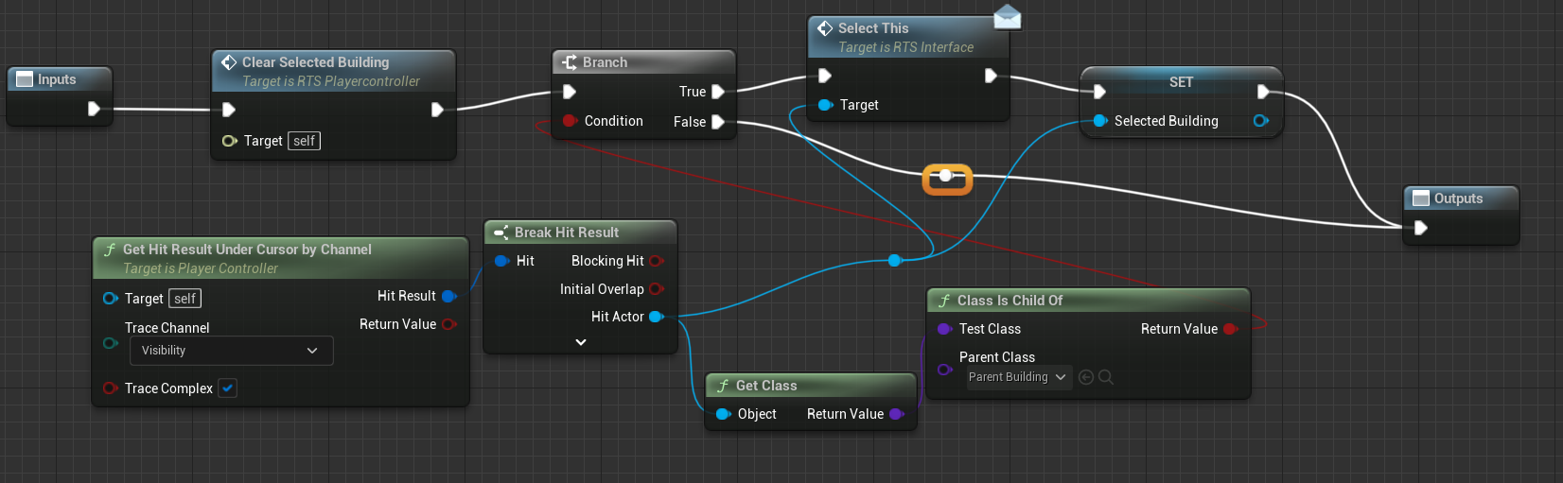
Task: Click Clear Selected Building execution output pin
Action: click(x=437, y=110)
